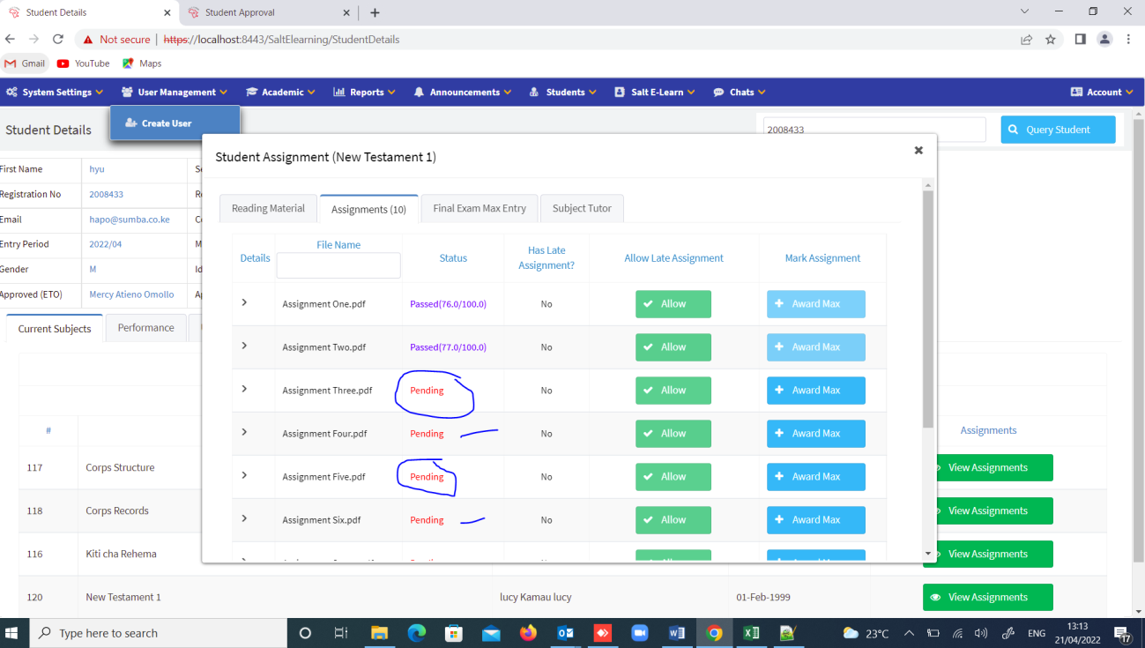This screenshot has width=1145, height=648.
Task: Bookmark this page with the star icon
Action: (1051, 39)
